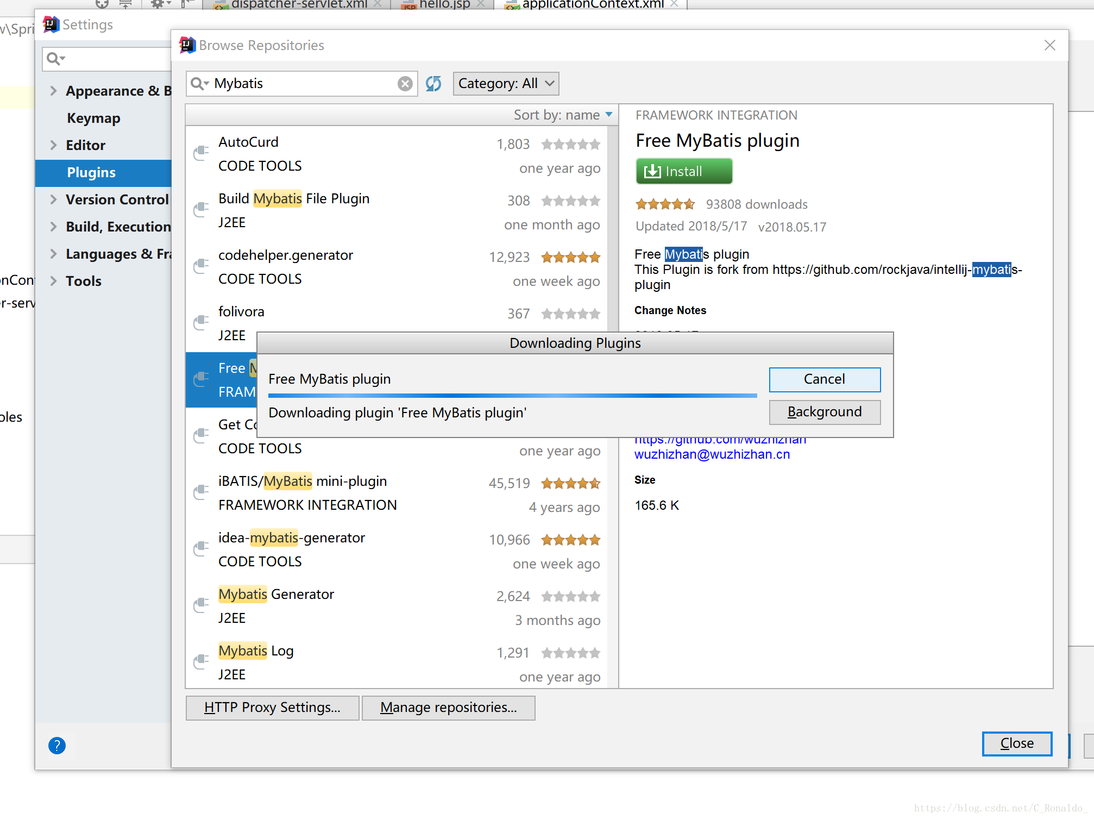Close the Browse Repositories dialog with X
Image resolution: width=1094 pixels, height=819 pixels.
pyautogui.click(x=1049, y=45)
